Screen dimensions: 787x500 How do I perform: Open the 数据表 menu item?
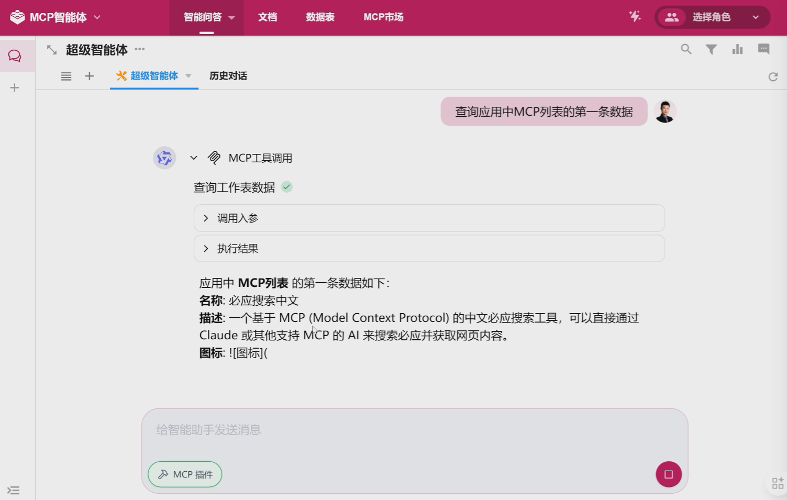pyautogui.click(x=320, y=17)
